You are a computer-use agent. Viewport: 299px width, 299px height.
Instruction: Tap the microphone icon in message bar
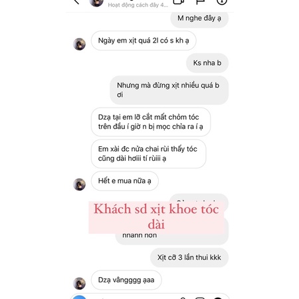(183, 298)
